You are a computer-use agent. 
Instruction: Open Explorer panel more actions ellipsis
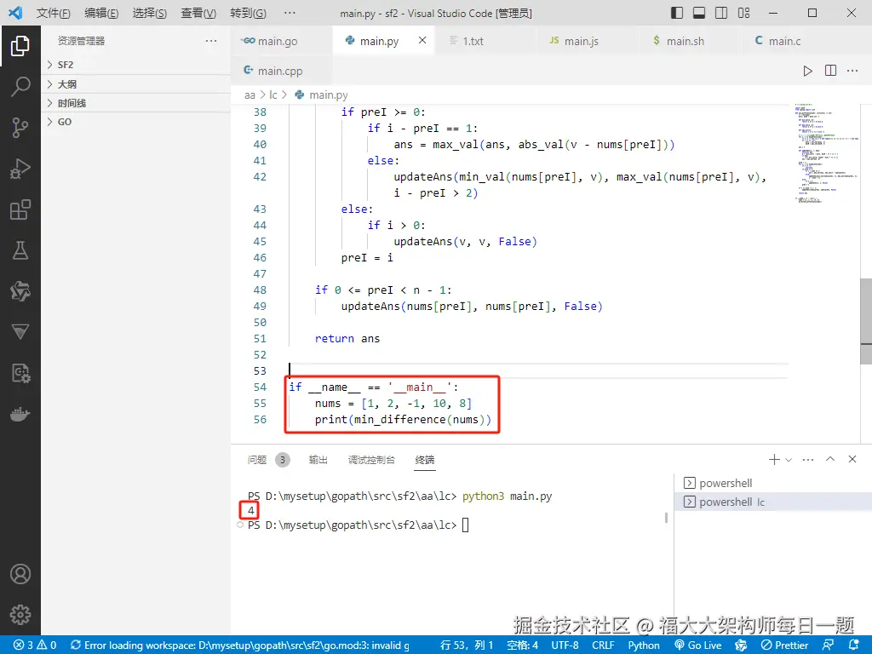coord(211,41)
